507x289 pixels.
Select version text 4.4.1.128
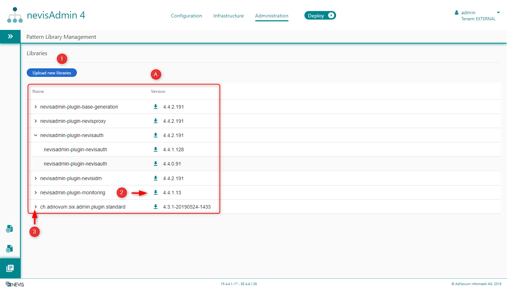173,149
